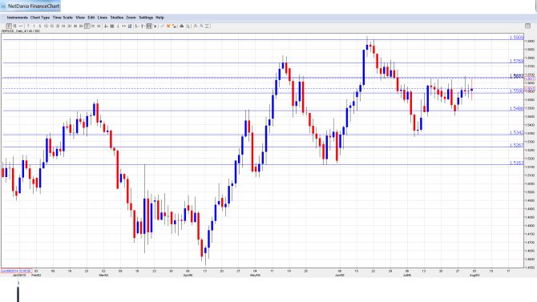
Task: Switch to 2H time scale
Action: click(69, 26)
